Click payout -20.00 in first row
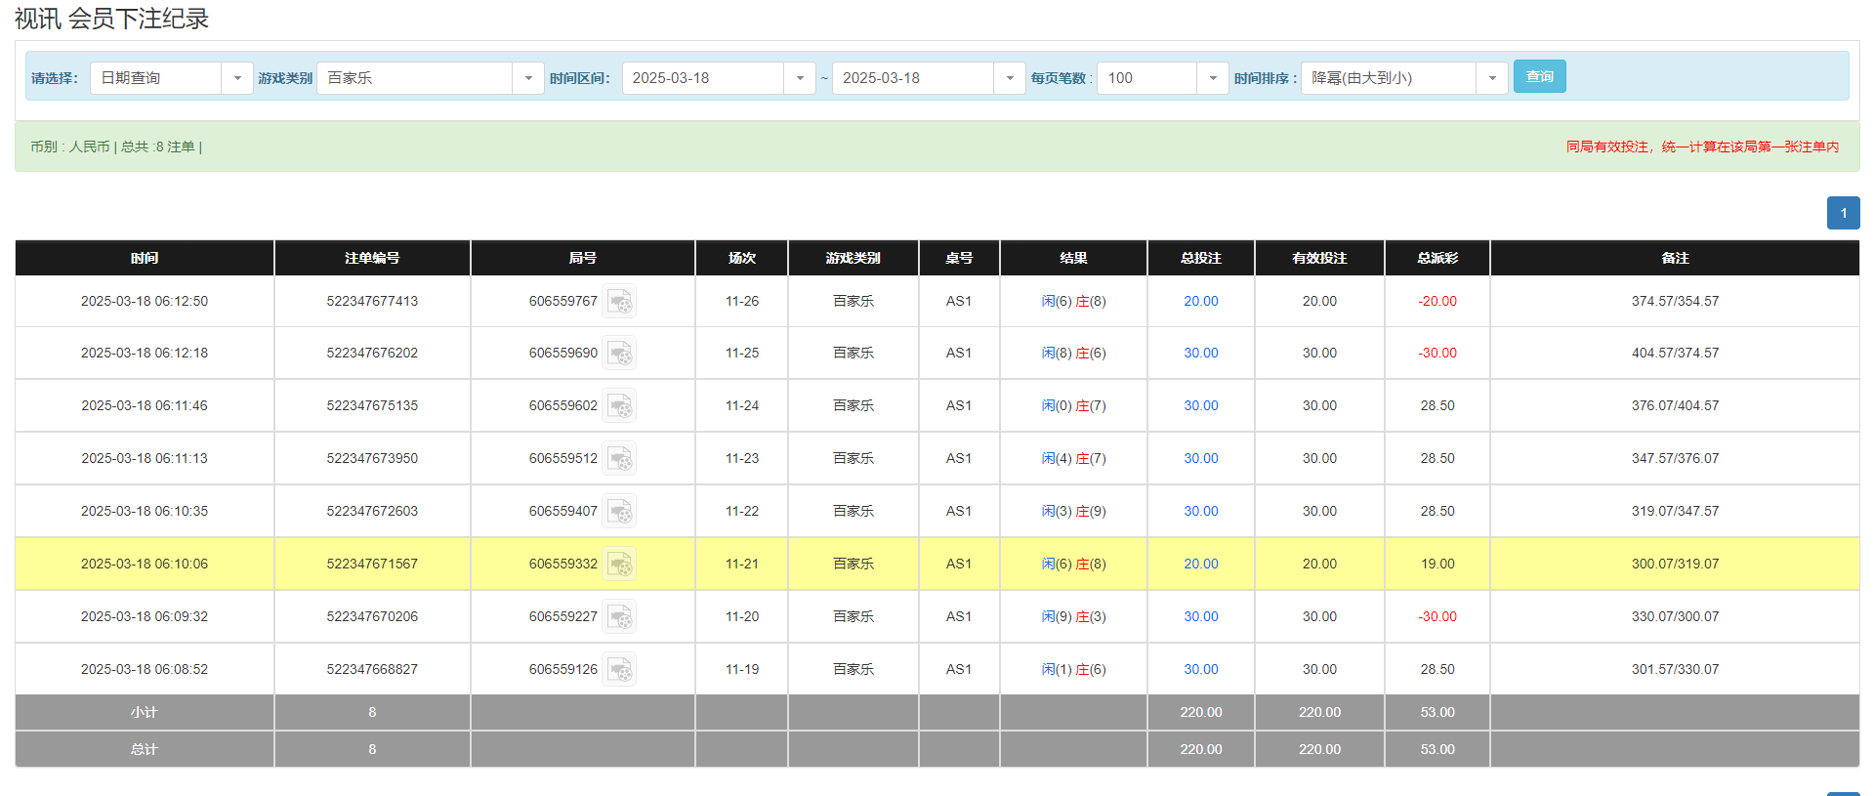Image resolution: width=1874 pixels, height=796 pixels. pos(1437,302)
